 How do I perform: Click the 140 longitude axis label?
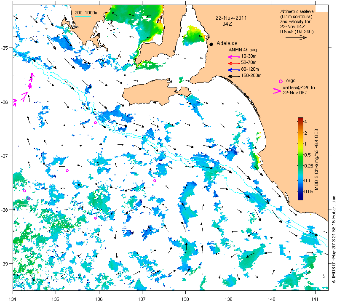pyautogui.click(x=272, y=299)
